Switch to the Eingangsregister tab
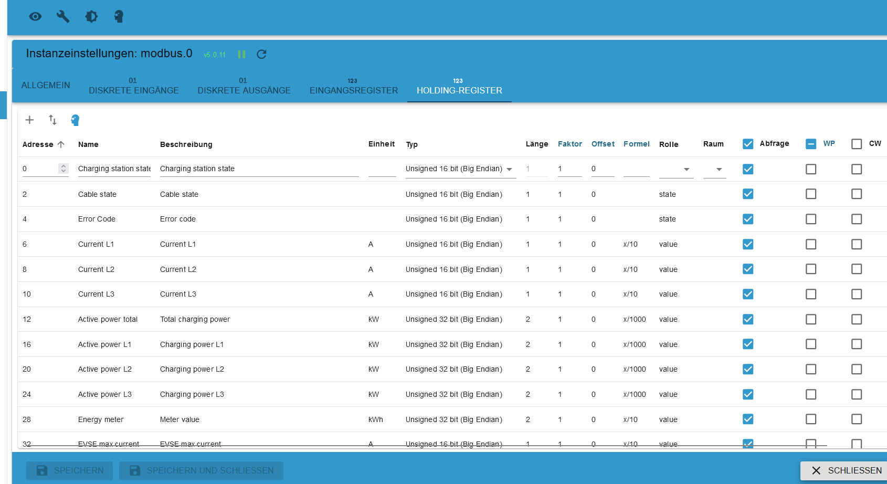 pyautogui.click(x=354, y=86)
